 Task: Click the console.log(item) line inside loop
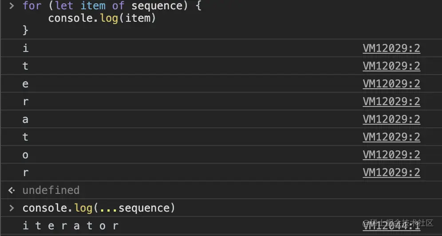(x=102, y=18)
